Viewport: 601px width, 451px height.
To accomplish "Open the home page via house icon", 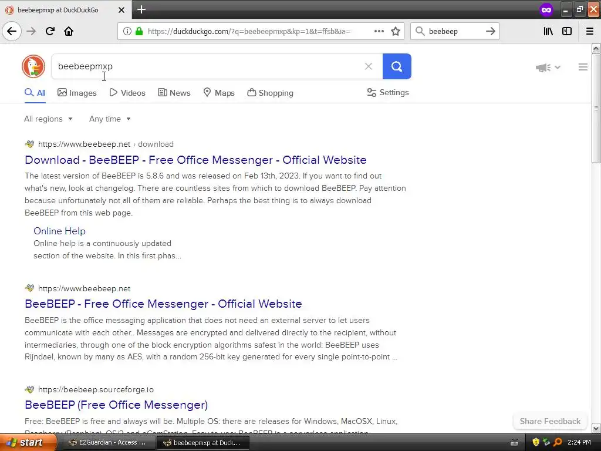I will [x=69, y=31].
